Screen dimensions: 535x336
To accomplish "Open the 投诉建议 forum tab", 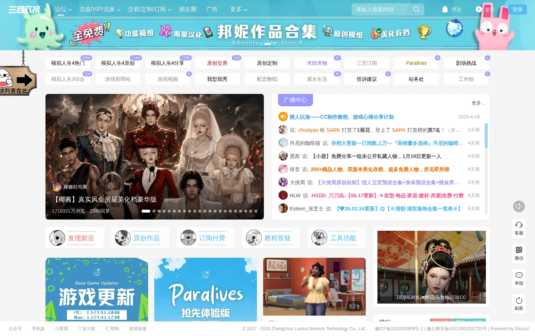I will click(367, 79).
